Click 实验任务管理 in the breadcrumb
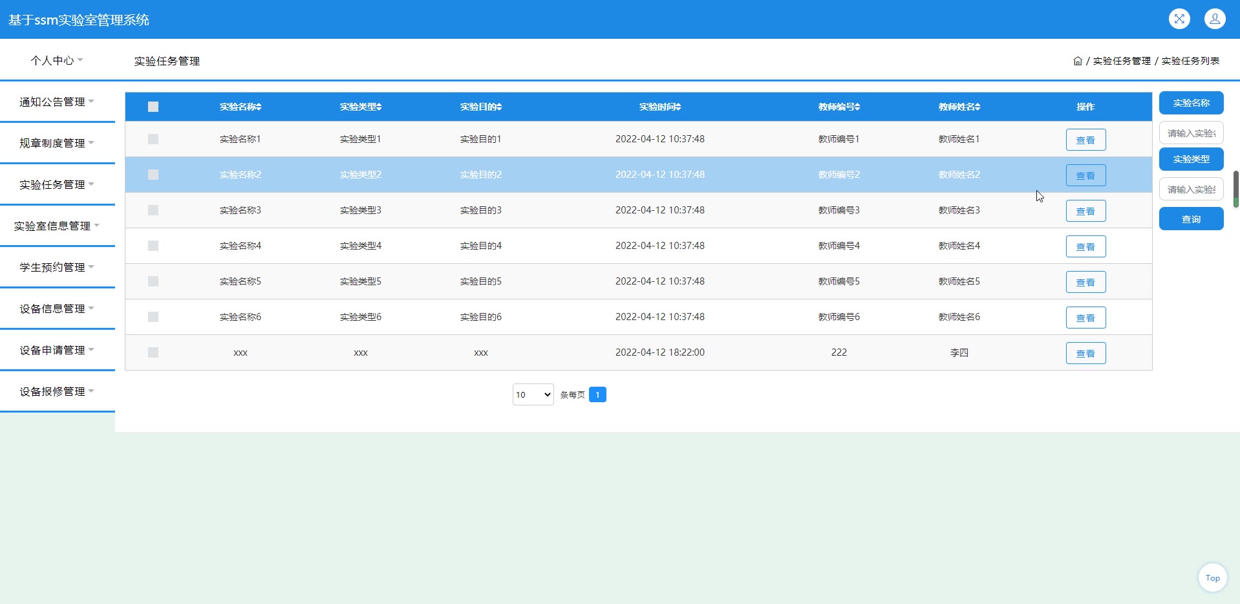Screen dimensions: 1240x604 click(x=1122, y=61)
